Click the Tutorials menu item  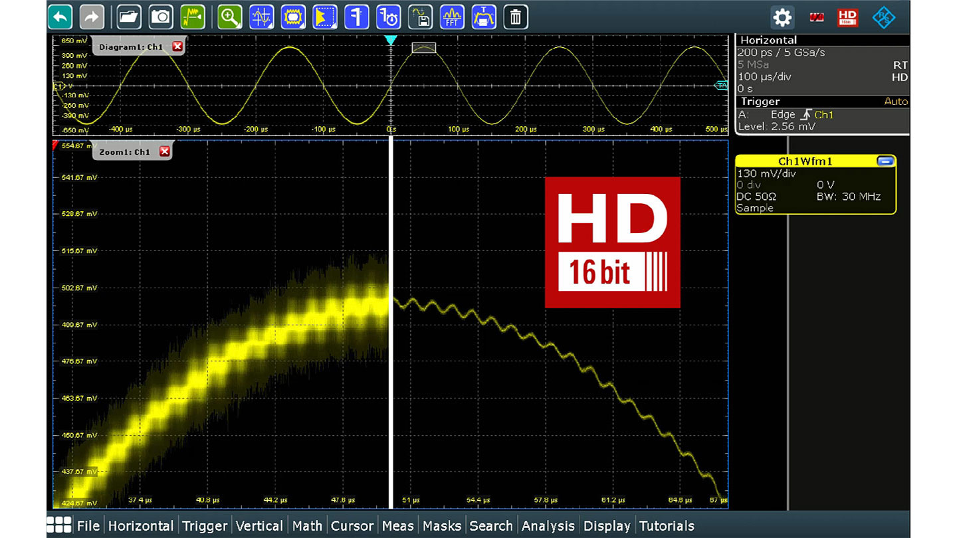[667, 525]
